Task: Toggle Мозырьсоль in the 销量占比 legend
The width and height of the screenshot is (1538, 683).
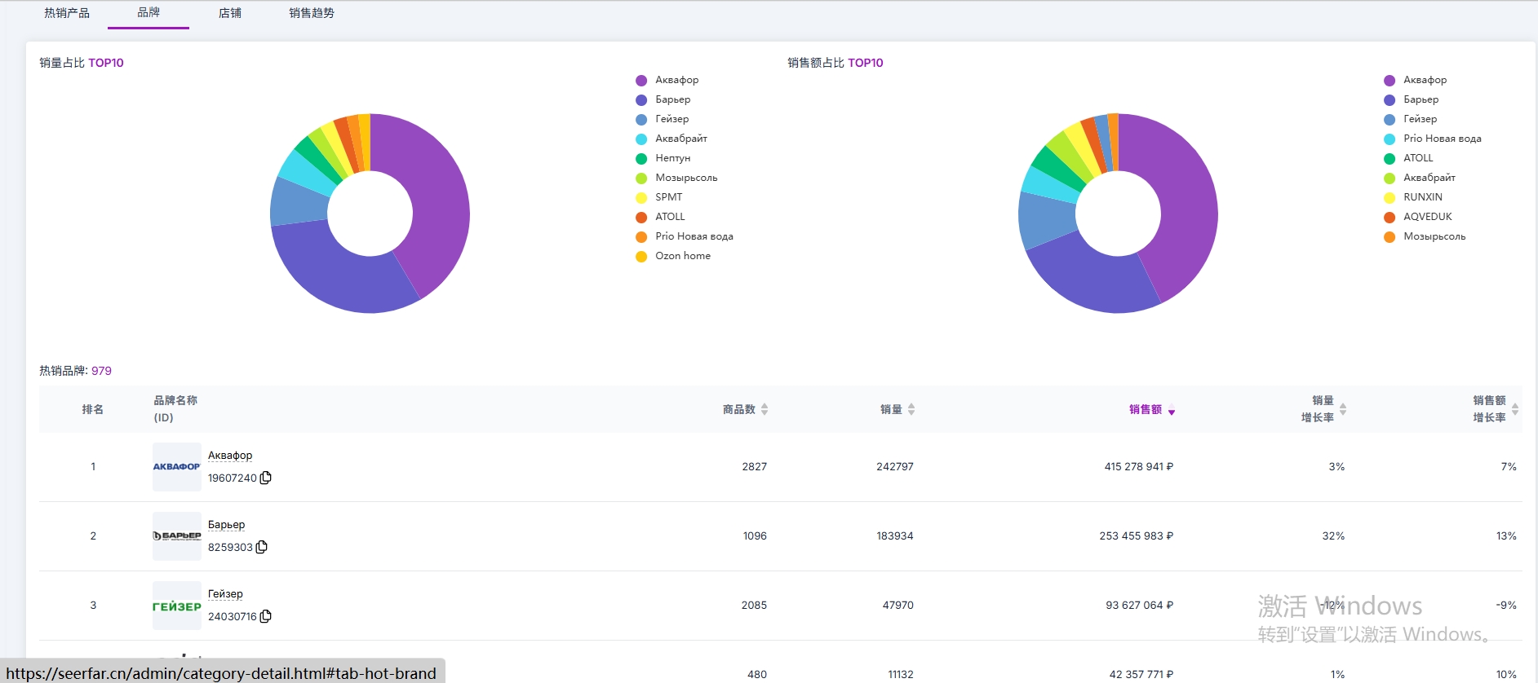Action: [x=677, y=178]
